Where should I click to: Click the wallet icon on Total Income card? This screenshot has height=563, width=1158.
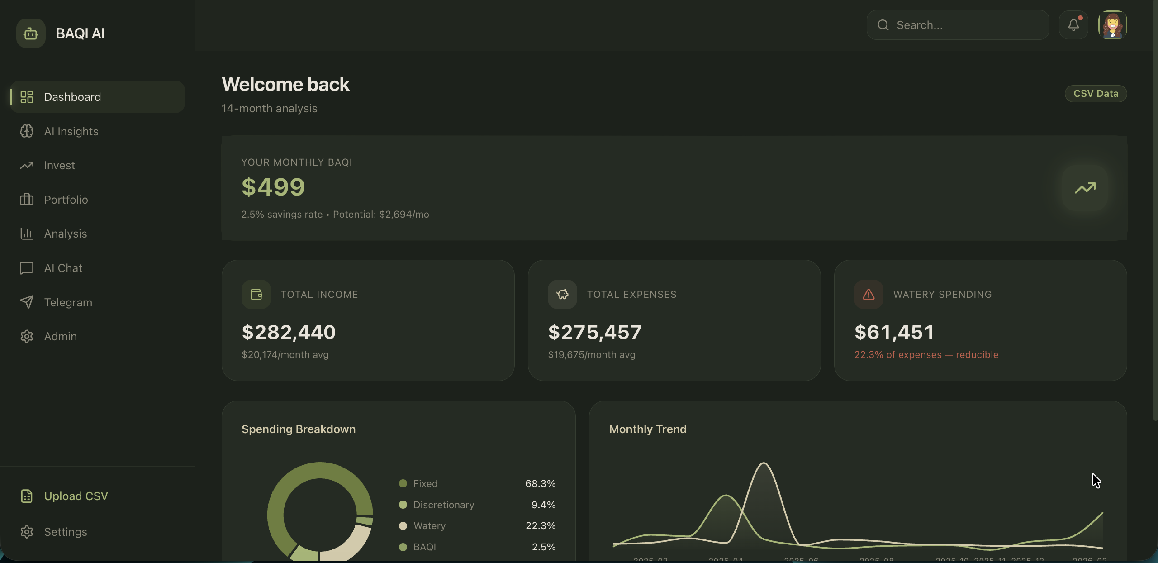click(x=256, y=294)
